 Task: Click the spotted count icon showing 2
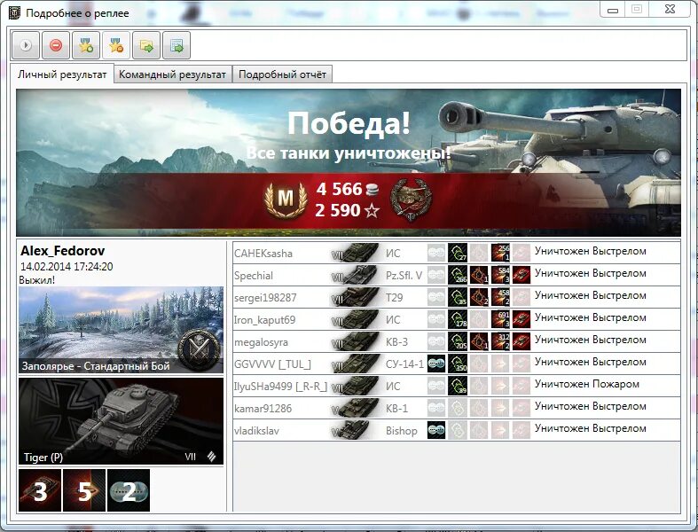click(129, 490)
